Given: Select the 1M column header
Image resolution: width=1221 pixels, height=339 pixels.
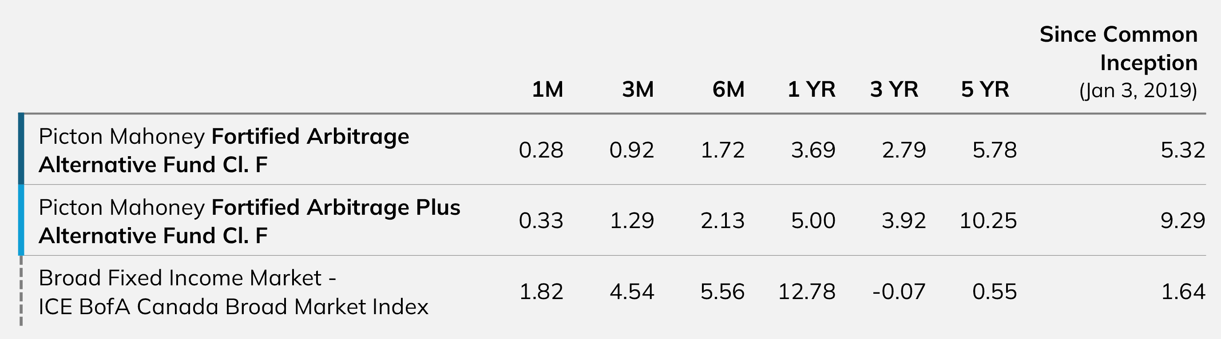Looking at the screenshot, I should point(547,90).
